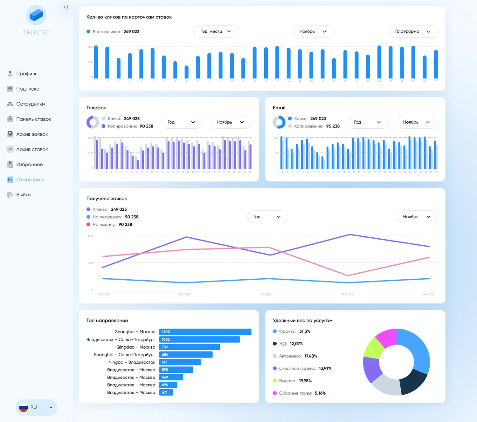Click the Избранное bookmark icon
477x422 pixels.
click(x=10, y=165)
